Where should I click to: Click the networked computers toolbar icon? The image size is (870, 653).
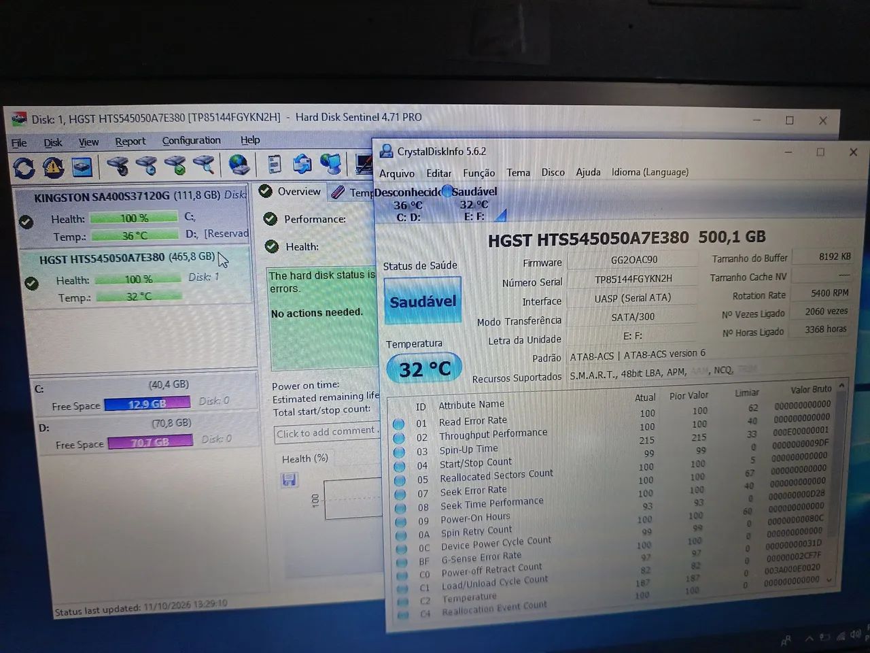tap(331, 164)
